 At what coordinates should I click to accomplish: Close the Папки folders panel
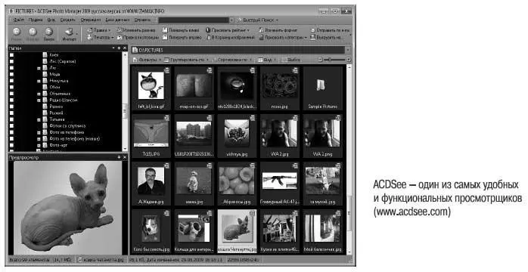click(125, 48)
